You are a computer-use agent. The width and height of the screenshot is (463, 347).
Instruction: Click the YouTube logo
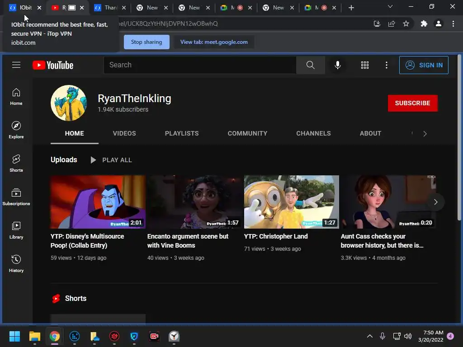pos(53,65)
